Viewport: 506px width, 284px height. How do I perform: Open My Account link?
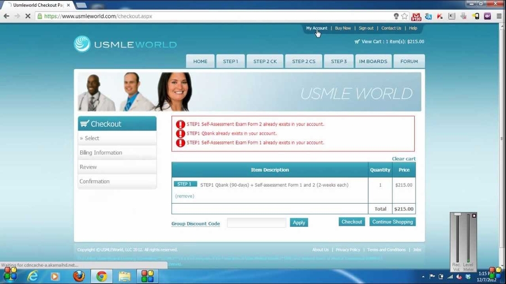(x=316, y=28)
